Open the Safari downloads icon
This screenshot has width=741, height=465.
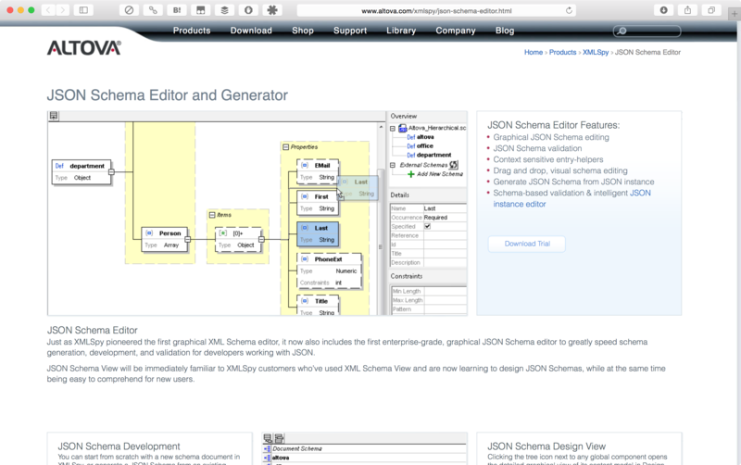[x=663, y=10]
